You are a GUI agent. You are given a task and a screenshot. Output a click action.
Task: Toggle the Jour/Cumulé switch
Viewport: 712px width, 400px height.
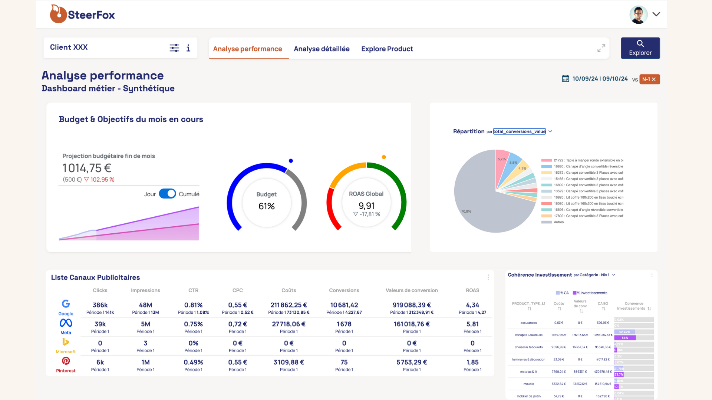tap(167, 194)
